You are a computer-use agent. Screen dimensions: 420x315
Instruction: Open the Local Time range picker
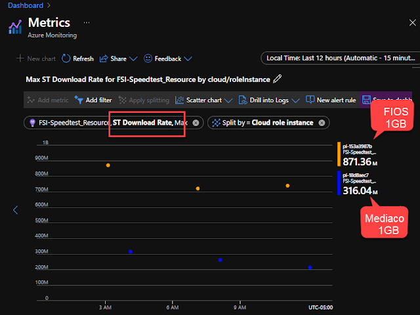coord(340,58)
